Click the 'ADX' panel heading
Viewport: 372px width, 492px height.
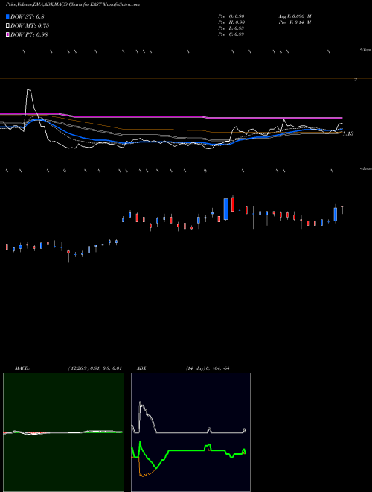pyautogui.click(x=141, y=368)
